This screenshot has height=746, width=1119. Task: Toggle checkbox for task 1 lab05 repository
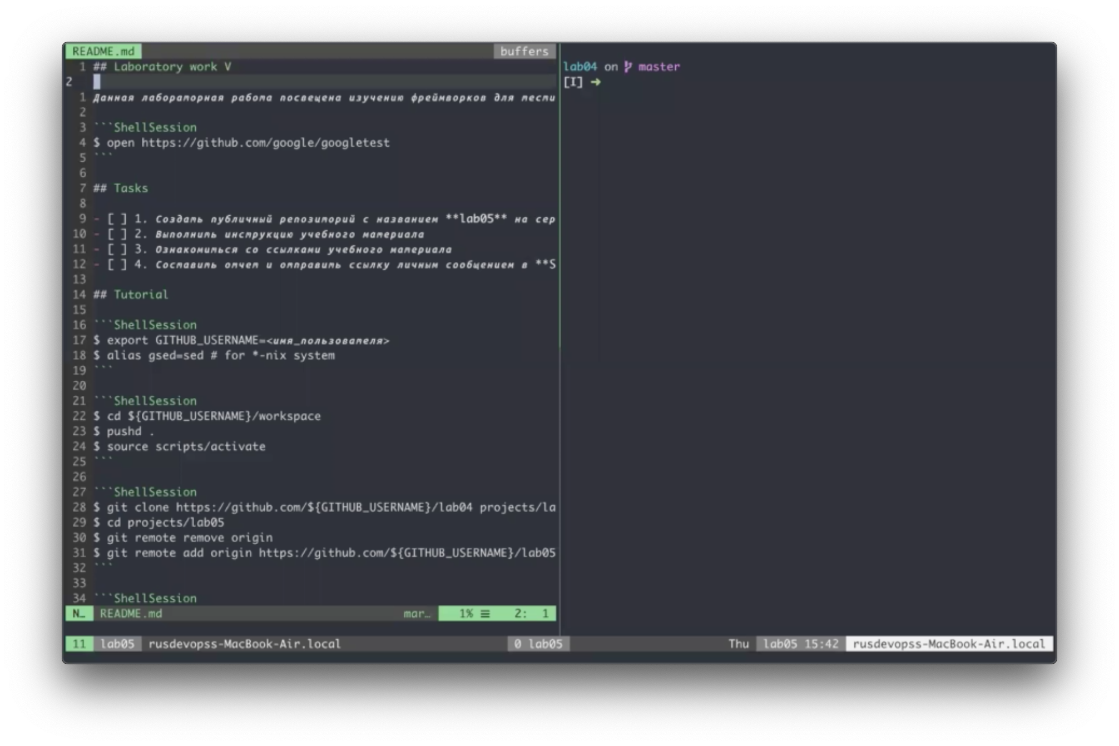117,219
